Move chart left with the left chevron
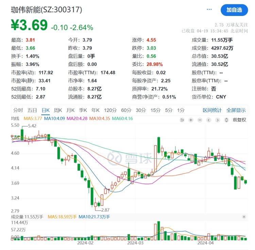 (209, 120)
